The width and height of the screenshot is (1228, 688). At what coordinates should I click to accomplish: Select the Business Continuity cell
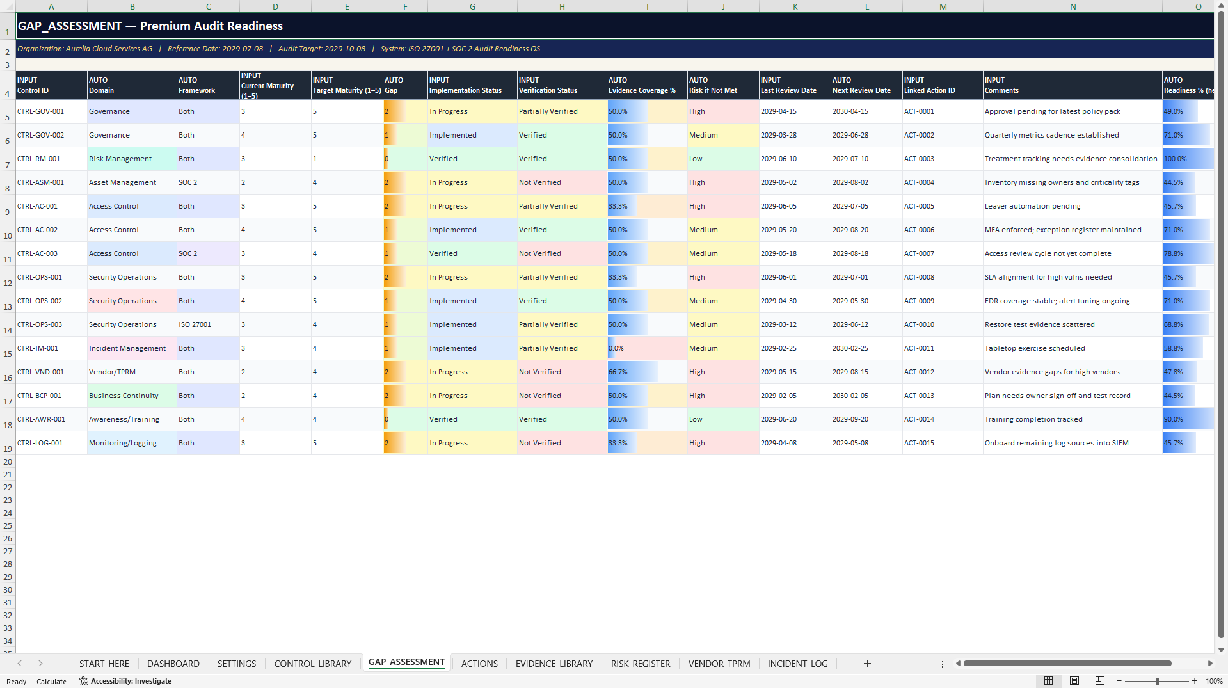click(132, 396)
